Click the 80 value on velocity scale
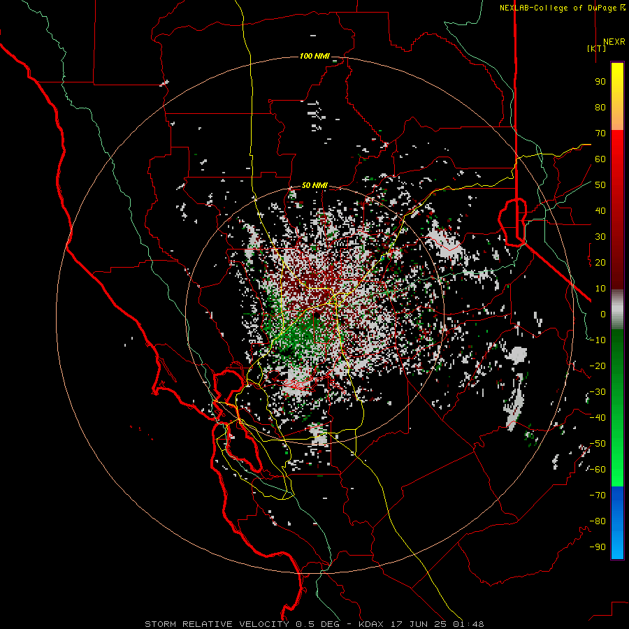The width and height of the screenshot is (629, 629). click(x=600, y=107)
